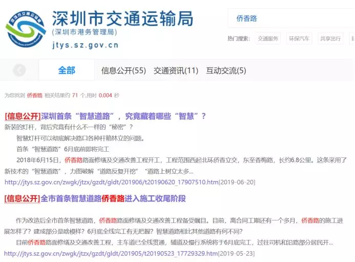Click the line starting 目前侨香路路面修缮及交通改善工程
The height and width of the screenshot is (262, 355).
click(x=175, y=243)
